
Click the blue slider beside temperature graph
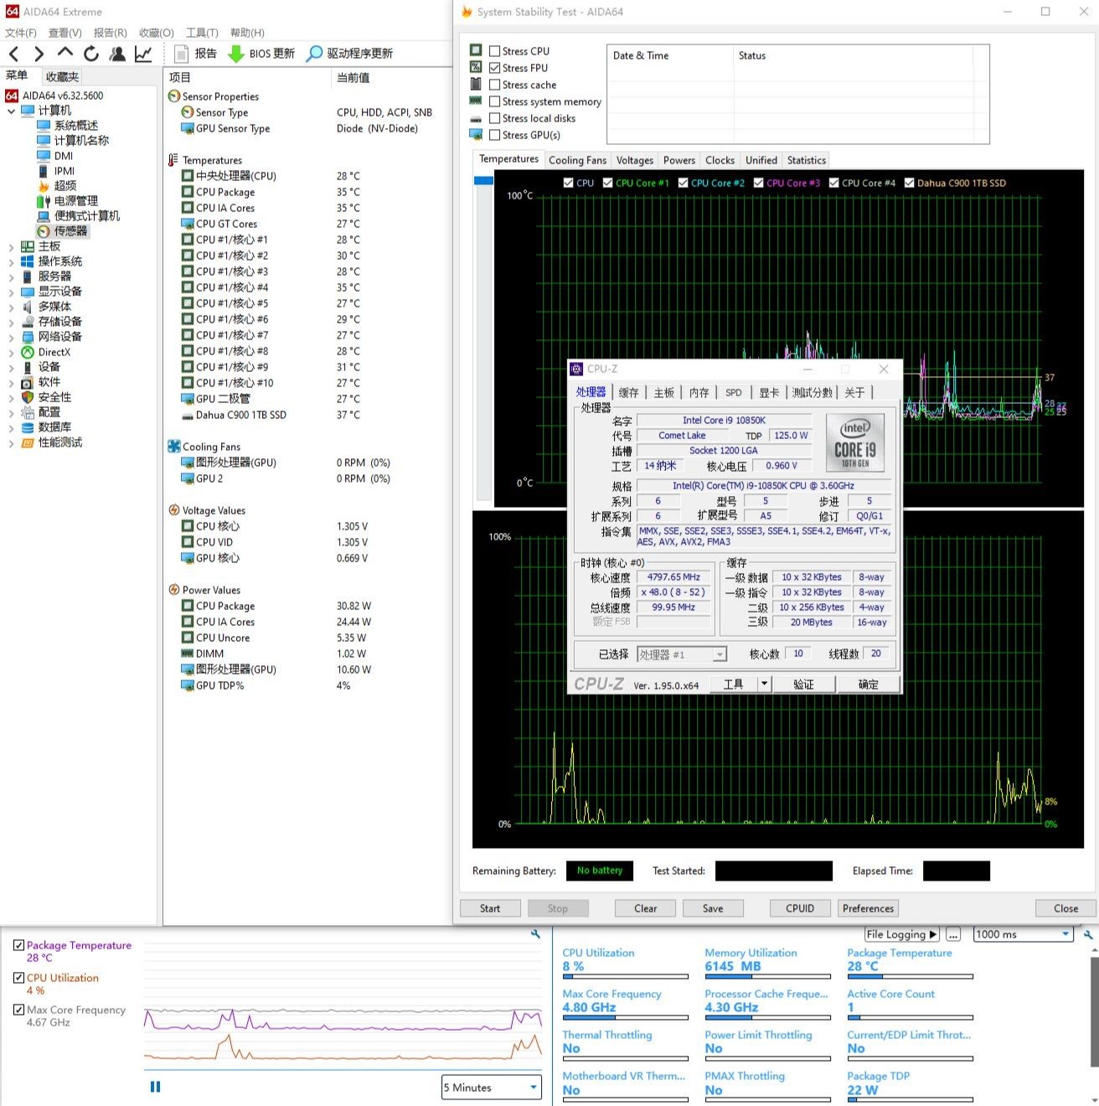pyautogui.click(x=483, y=180)
